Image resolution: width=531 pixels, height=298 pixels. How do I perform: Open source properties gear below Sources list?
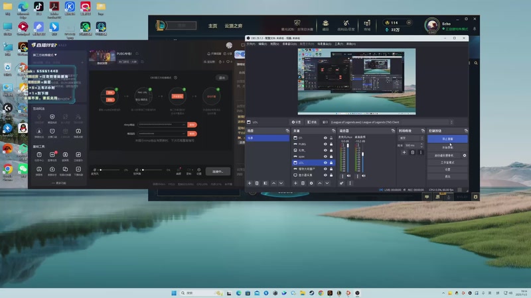[x=311, y=183]
